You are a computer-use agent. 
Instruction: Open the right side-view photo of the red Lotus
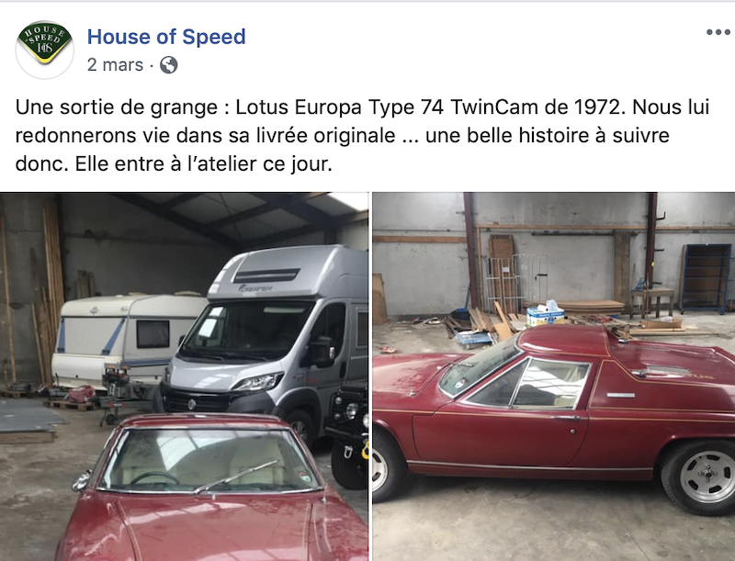click(x=554, y=376)
